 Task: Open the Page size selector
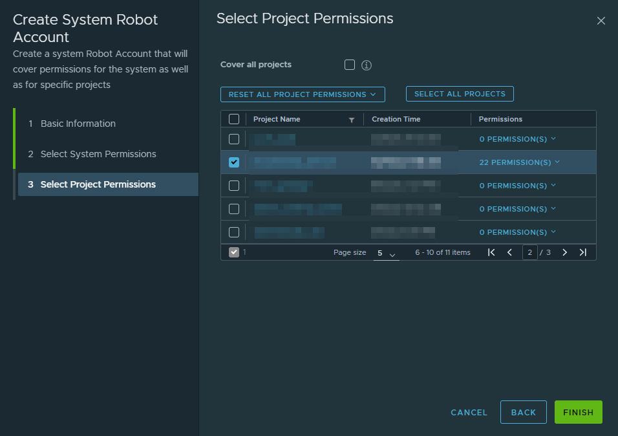click(387, 254)
